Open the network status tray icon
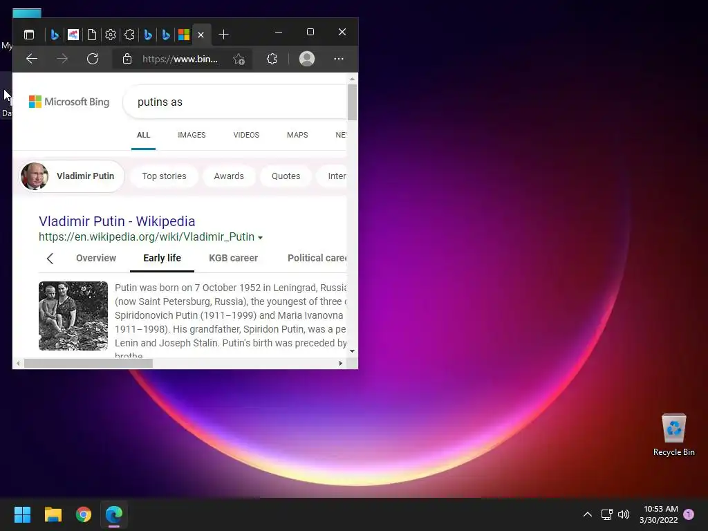 607,514
